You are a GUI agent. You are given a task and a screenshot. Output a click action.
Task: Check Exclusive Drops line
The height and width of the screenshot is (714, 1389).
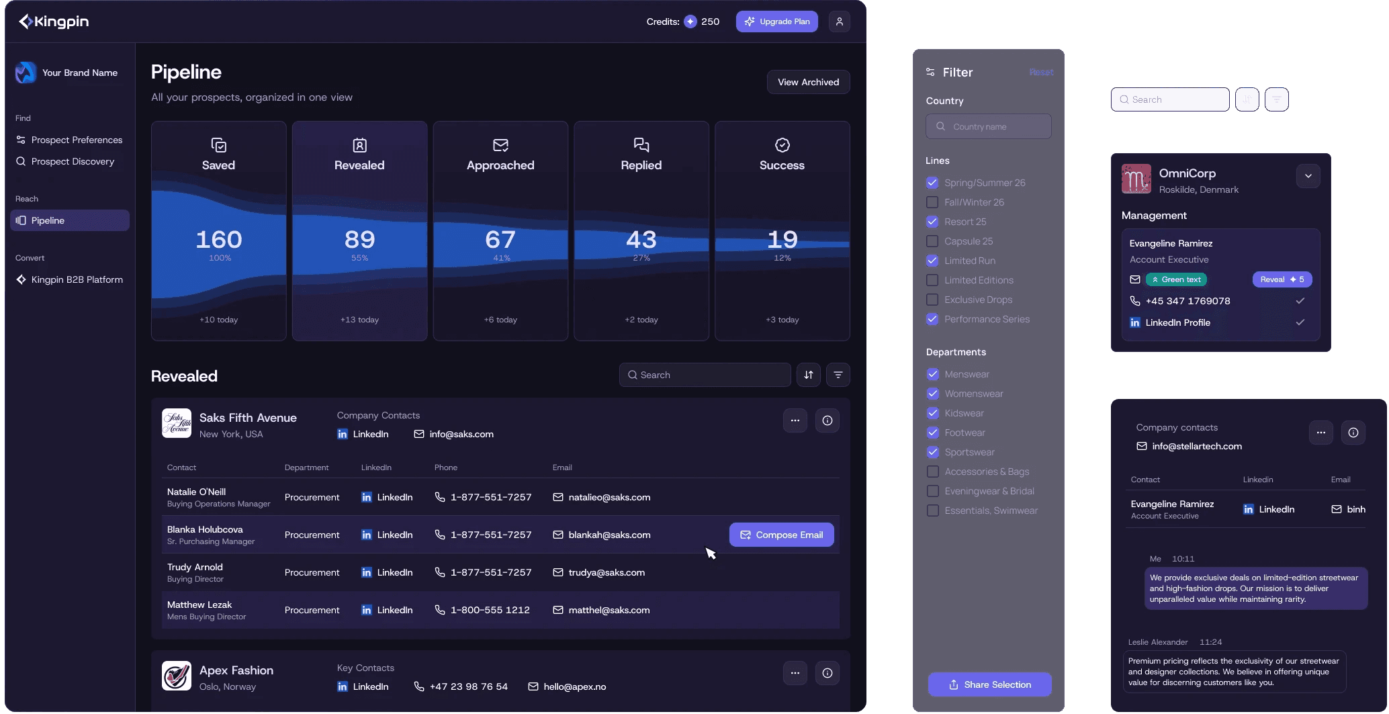point(932,300)
